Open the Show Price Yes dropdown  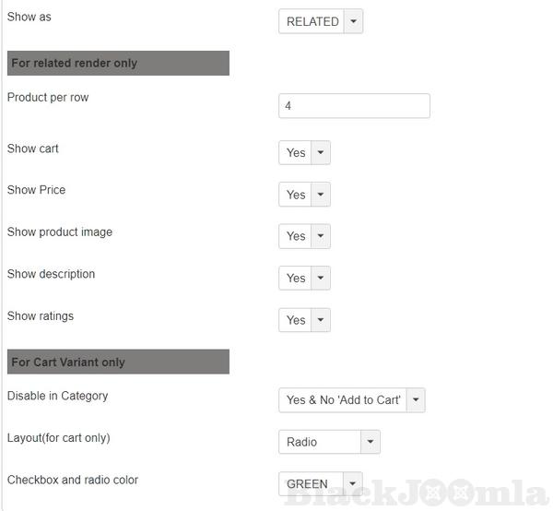tap(296, 195)
